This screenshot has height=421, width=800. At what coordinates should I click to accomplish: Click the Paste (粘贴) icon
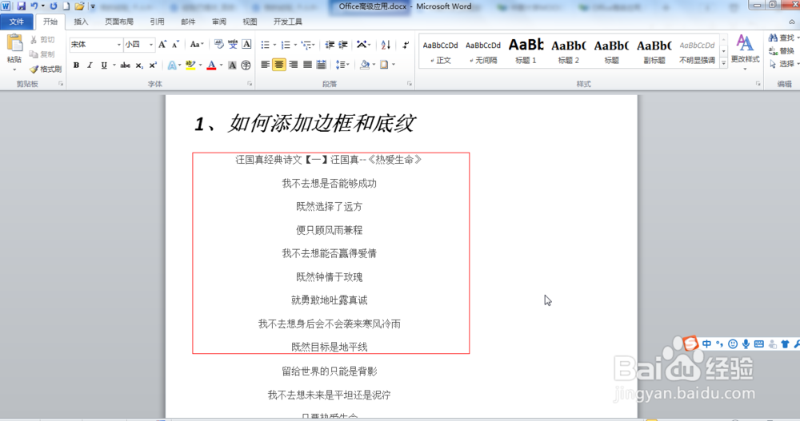[14, 44]
